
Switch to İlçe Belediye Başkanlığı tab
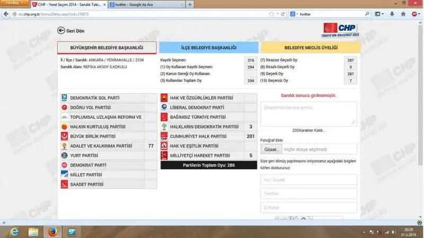click(209, 48)
